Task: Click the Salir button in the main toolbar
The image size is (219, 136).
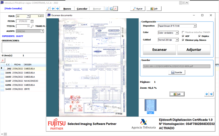Action: 154,9
